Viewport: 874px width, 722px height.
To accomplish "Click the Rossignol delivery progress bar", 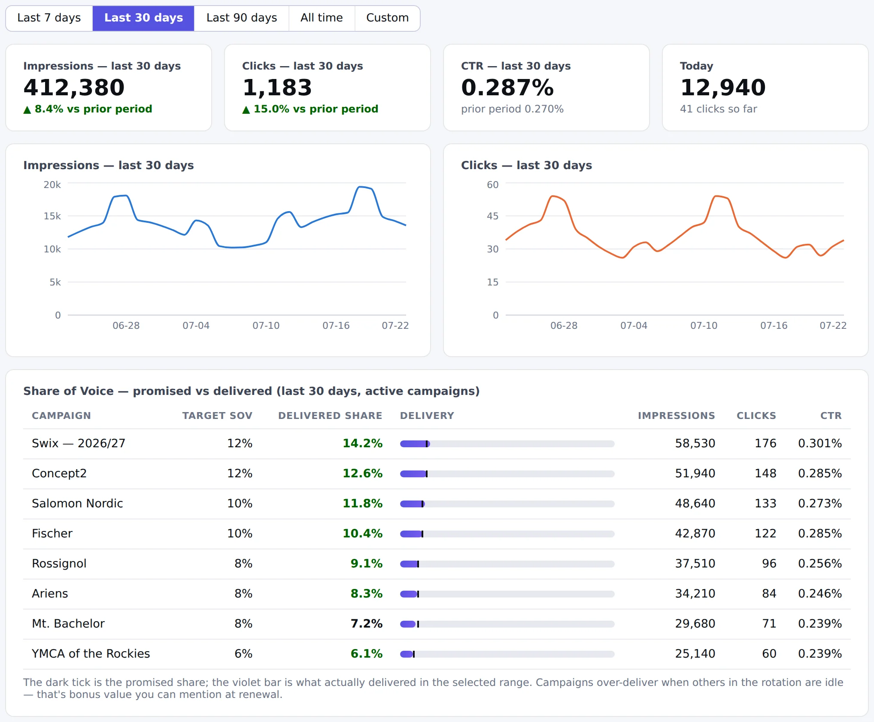I will click(x=507, y=564).
